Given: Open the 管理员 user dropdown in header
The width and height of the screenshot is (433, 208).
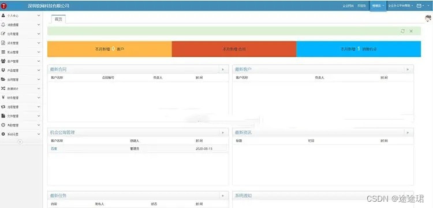Looking at the screenshot, I should (378, 6).
